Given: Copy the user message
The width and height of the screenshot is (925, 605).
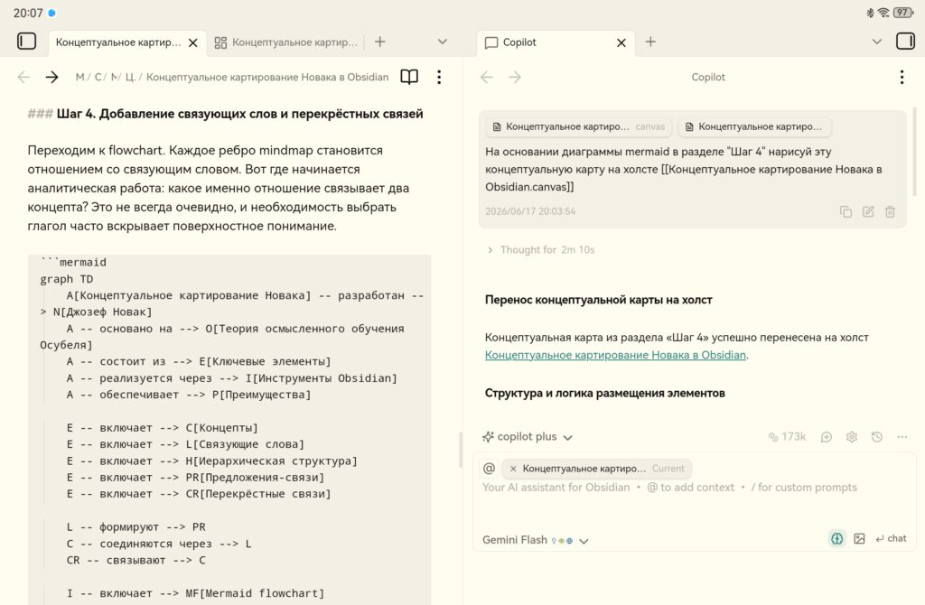Looking at the screenshot, I should (x=846, y=211).
